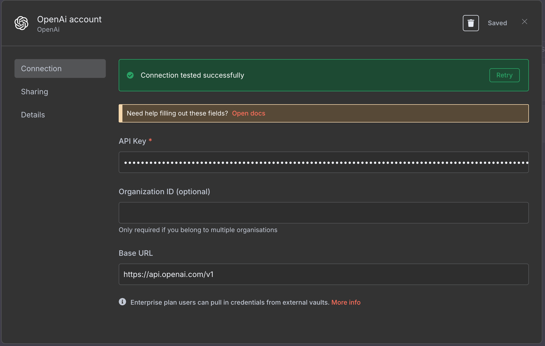545x346 pixels.
Task: Click the Need help filling out text
Action: pos(177,113)
